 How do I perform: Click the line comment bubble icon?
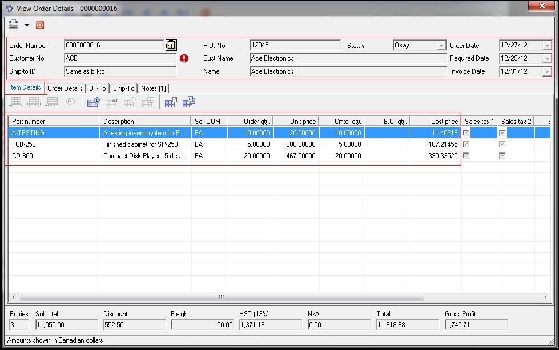[x=71, y=102]
